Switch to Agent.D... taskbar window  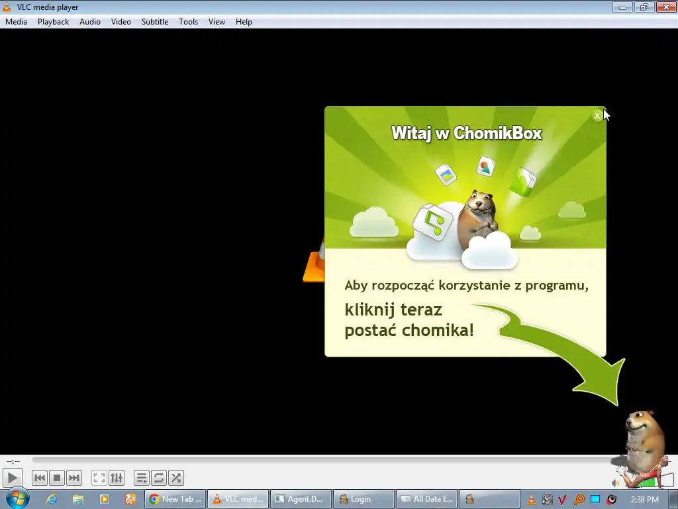(x=301, y=499)
